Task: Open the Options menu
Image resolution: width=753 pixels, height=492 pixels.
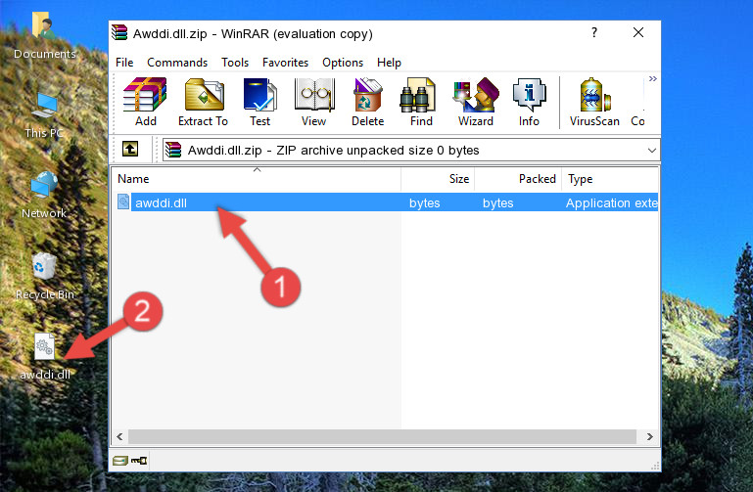Action: [343, 63]
